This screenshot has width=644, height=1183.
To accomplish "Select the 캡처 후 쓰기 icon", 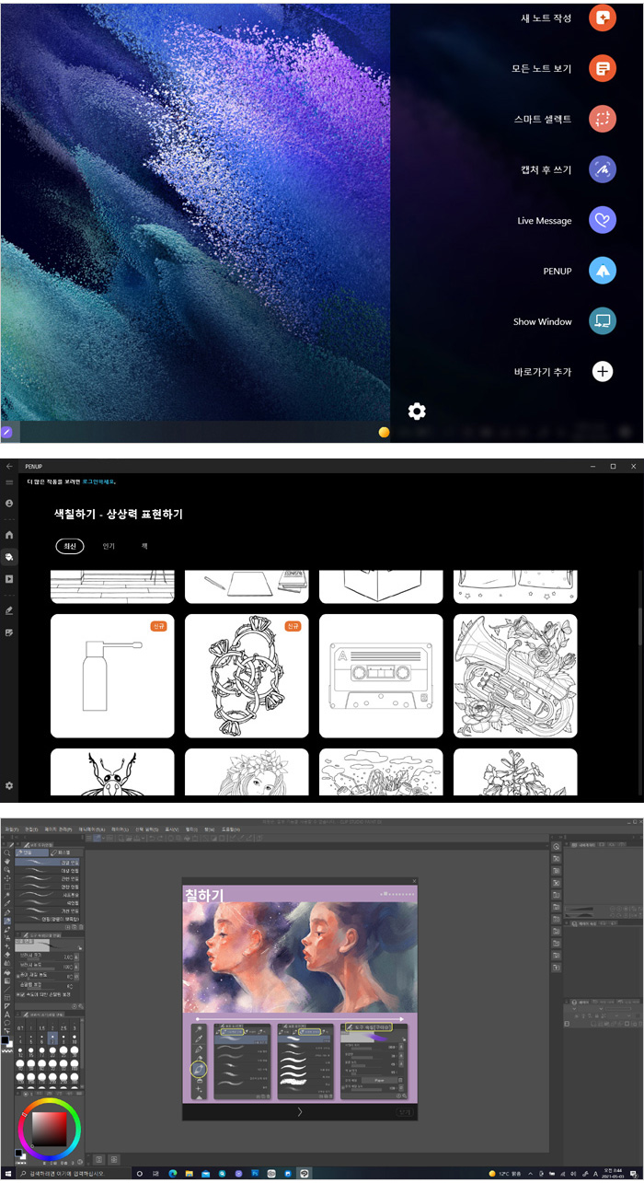I will [602, 169].
